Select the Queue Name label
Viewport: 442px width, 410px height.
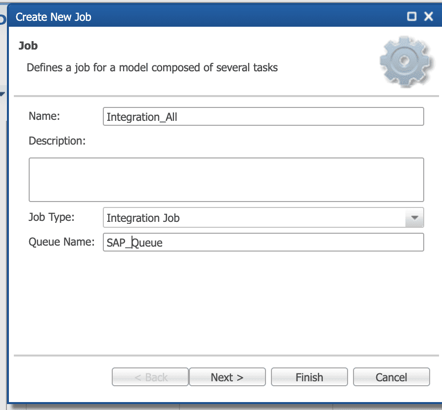tap(61, 242)
